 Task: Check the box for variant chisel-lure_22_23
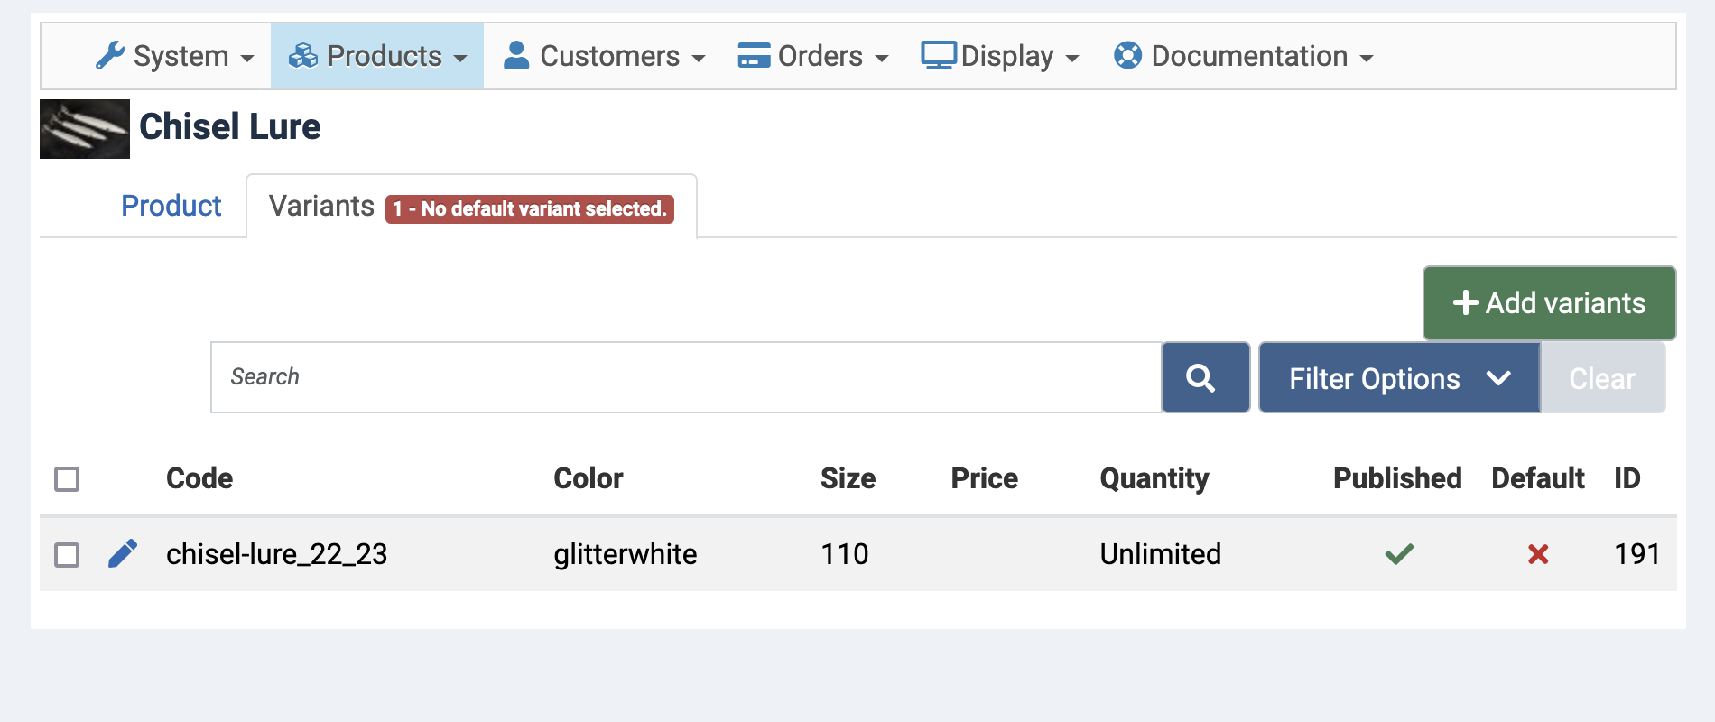pos(67,555)
